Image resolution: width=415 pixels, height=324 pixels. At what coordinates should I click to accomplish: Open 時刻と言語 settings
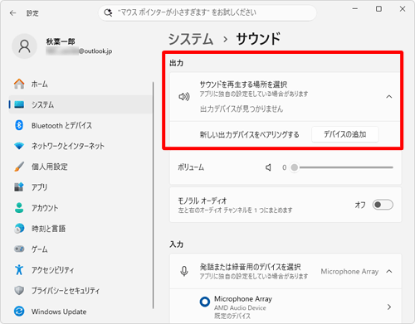click(81, 229)
